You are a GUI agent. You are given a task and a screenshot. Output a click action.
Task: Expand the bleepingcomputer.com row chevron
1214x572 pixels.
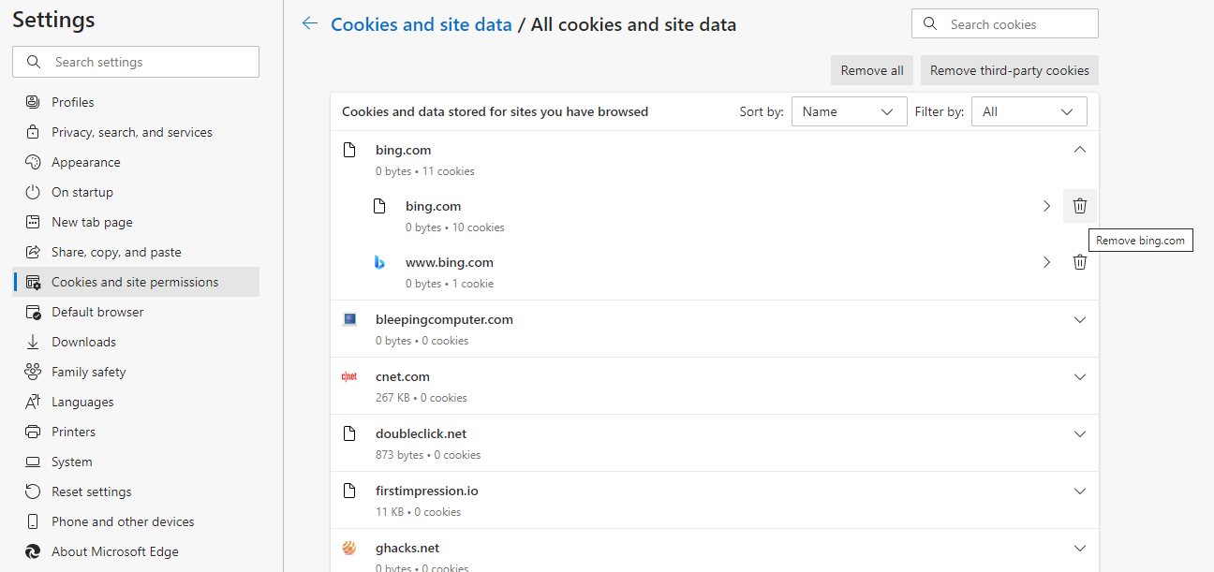[x=1080, y=319]
